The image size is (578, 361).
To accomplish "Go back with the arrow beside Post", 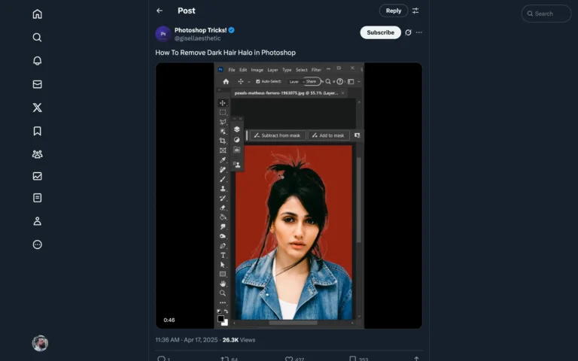I will click(x=160, y=11).
